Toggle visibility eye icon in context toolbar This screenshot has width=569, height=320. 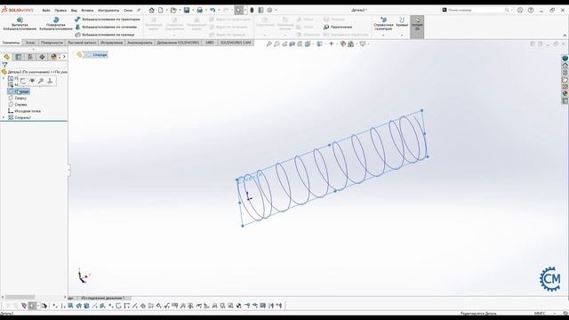(32, 81)
